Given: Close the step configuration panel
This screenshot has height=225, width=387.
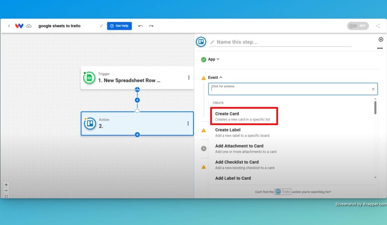Looking at the screenshot, I should (x=381, y=40).
